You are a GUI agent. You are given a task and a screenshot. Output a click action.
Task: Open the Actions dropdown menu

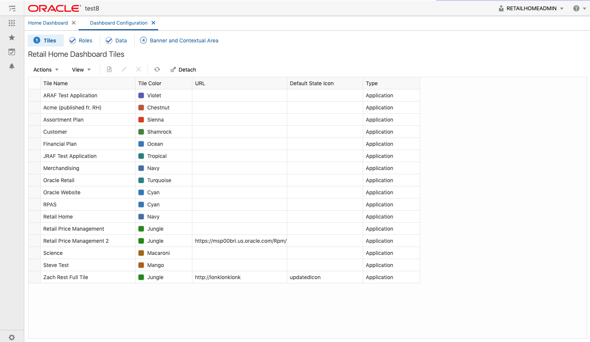coord(45,70)
